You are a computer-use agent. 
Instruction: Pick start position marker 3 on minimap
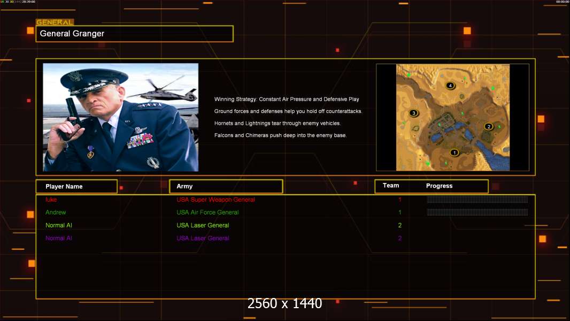pyautogui.click(x=413, y=113)
